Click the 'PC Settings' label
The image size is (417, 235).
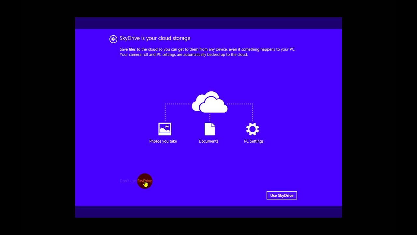pos(254,141)
